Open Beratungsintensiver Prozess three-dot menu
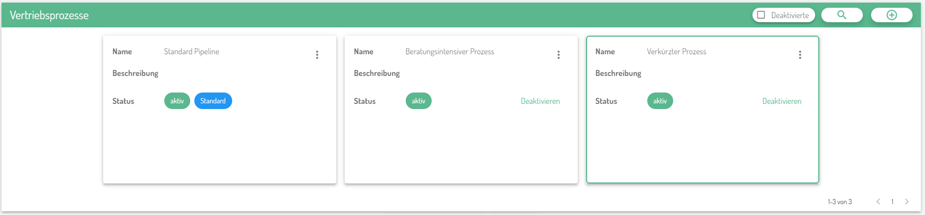This screenshot has width=925, height=215. tap(559, 55)
